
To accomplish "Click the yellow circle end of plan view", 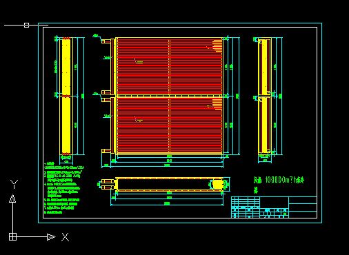I will click(x=218, y=184).
